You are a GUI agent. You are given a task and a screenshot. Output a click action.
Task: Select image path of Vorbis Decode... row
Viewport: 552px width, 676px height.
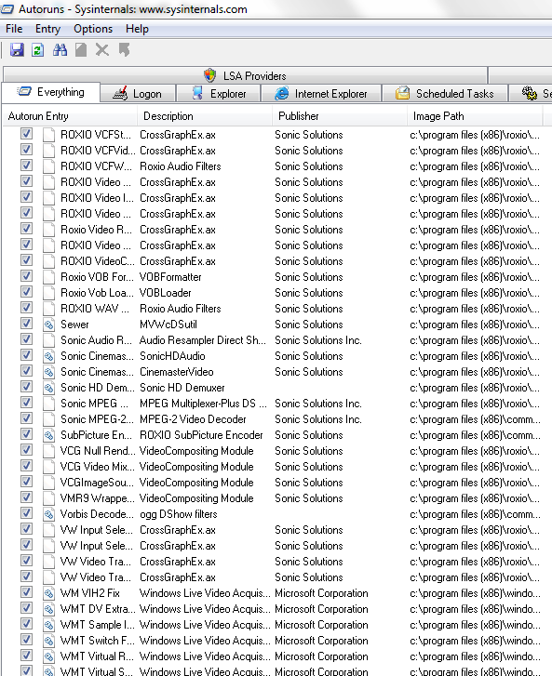point(475,514)
